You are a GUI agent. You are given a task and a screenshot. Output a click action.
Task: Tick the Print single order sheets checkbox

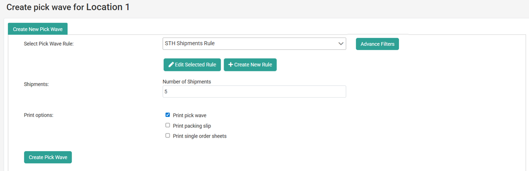[168, 136]
